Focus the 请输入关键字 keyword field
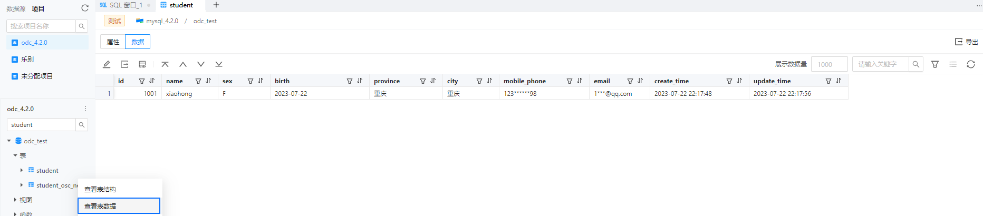Image resolution: width=983 pixels, height=216 pixels. coord(881,64)
